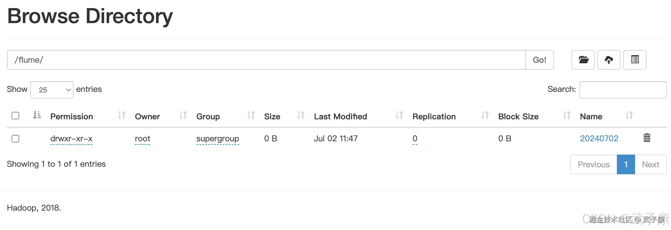Click the Previous pagination button
This screenshot has height=230, width=671.
593,164
